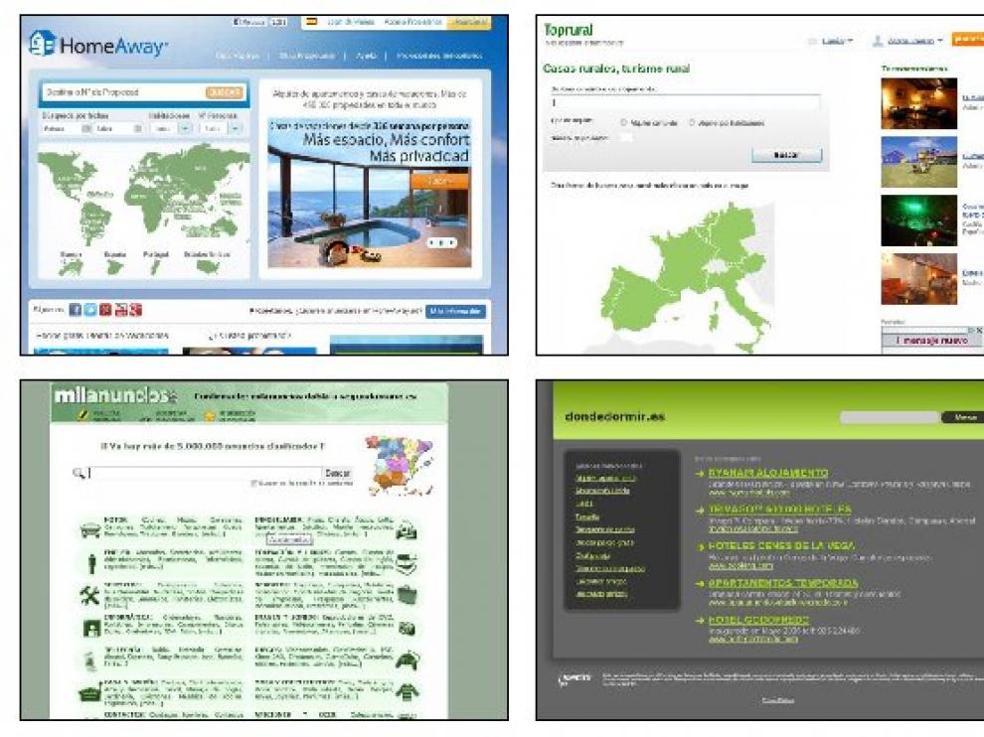Open HomeAway's last navigation item, right of Ayuda
Image resolution: width=984 pixels, height=737 pixels.
pyautogui.click(x=439, y=56)
